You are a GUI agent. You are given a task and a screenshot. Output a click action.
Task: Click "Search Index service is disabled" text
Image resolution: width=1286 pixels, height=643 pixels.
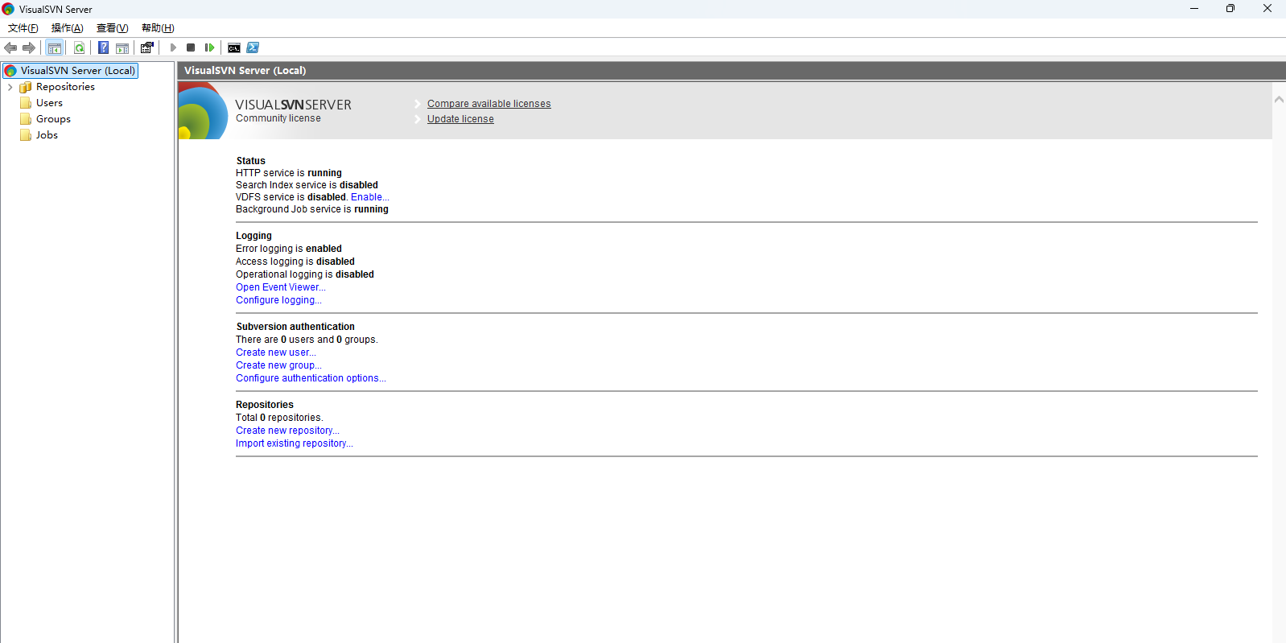pyautogui.click(x=307, y=185)
